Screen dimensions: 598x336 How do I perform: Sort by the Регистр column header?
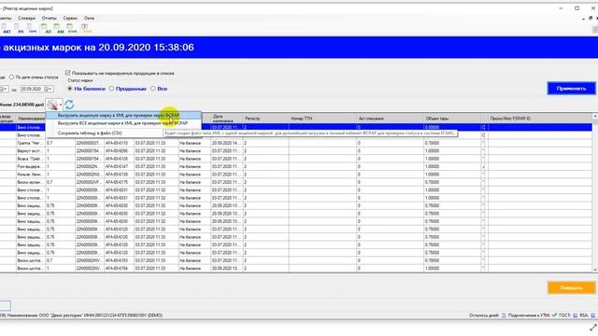click(x=265, y=119)
